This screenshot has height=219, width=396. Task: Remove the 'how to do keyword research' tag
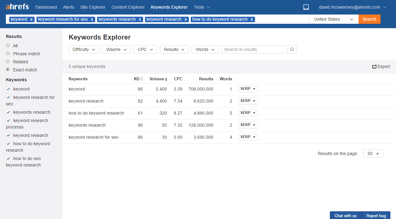[251, 19]
